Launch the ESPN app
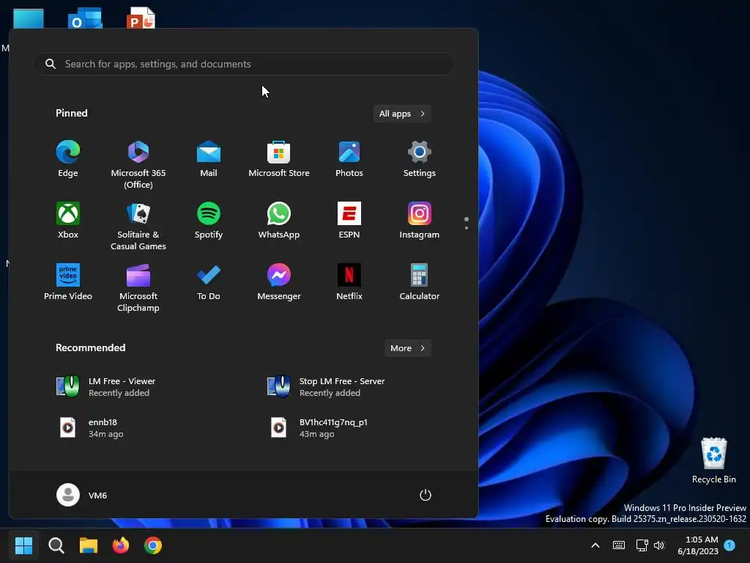This screenshot has width=750, height=563. point(349,221)
